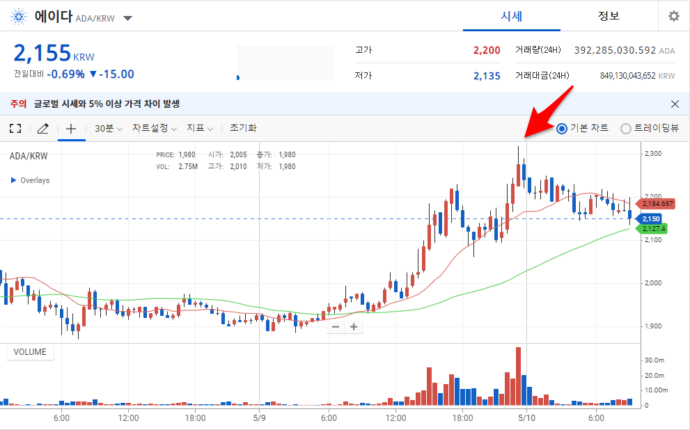Select the pencil drawing tool
The image size is (690, 430).
coord(42,129)
